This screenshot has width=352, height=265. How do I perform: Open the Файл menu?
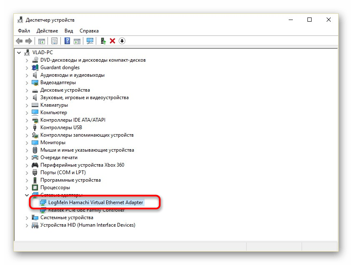coord(24,31)
